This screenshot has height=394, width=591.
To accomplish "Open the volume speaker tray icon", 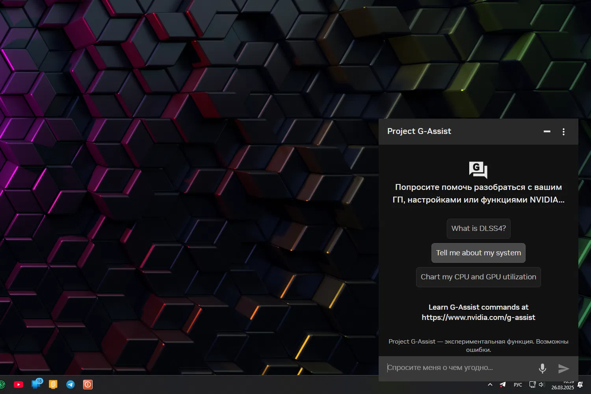I will 542,385.
